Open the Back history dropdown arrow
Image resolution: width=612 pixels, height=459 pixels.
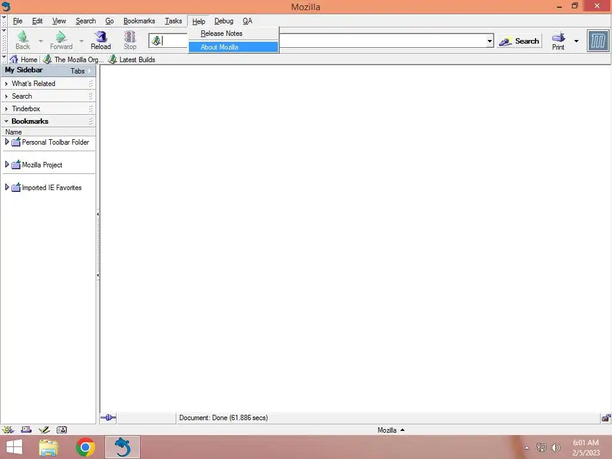coord(41,41)
